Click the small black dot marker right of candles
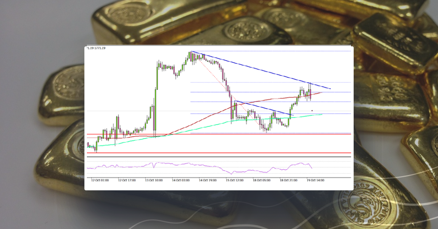The image size is (438, 229). [312, 110]
